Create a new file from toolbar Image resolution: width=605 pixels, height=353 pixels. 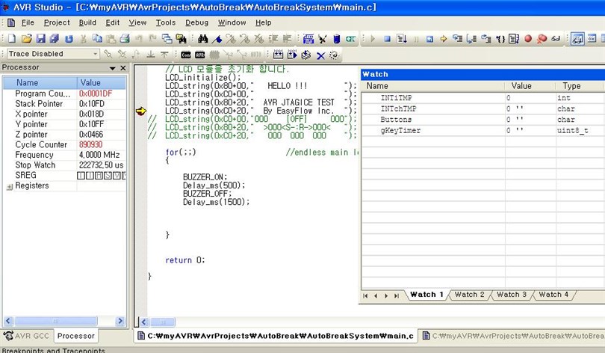tap(12, 39)
